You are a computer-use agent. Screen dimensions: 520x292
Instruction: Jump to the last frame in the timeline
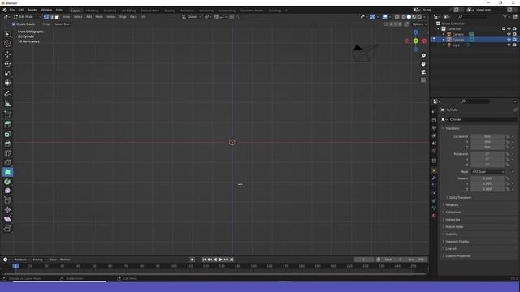pos(232,260)
